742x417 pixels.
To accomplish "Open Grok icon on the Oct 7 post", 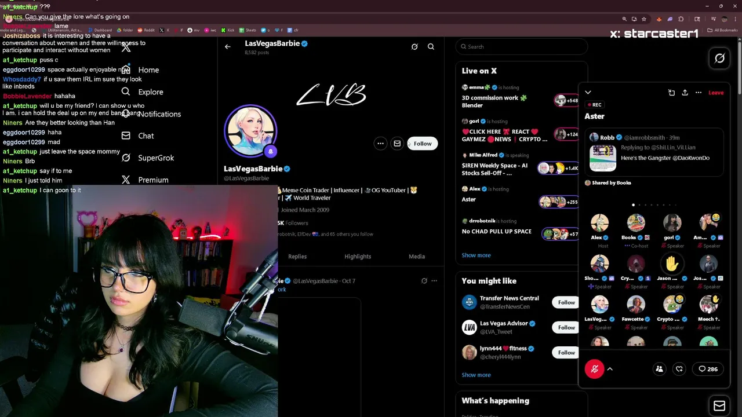I will click(x=424, y=281).
